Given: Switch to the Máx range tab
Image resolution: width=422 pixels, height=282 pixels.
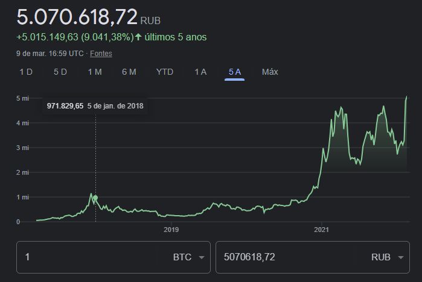Looking at the screenshot, I should [270, 72].
